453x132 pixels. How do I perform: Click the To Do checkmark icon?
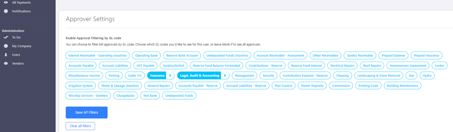(x=5, y=37)
